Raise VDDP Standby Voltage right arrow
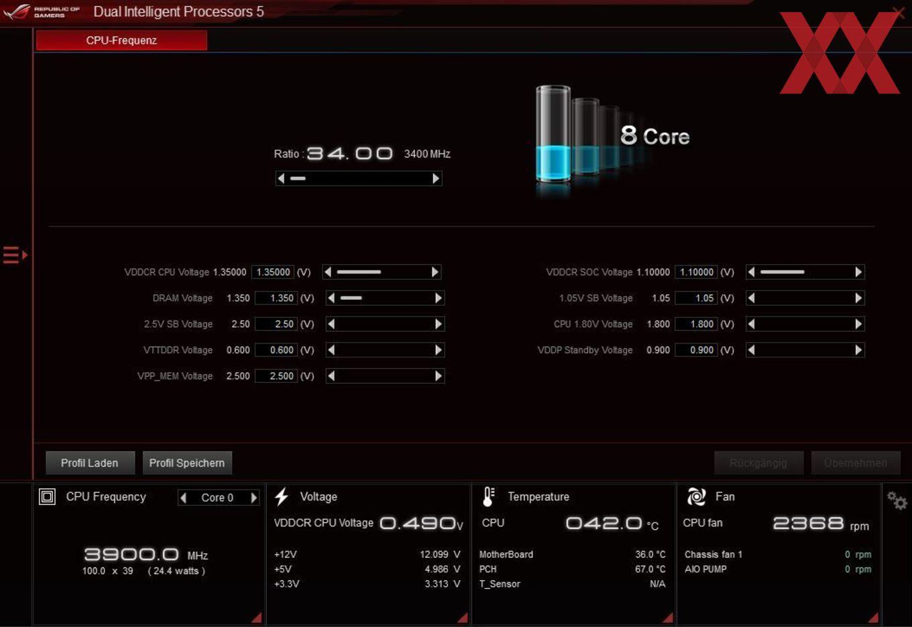The width and height of the screenshot is (912, 627). [858, 350]
